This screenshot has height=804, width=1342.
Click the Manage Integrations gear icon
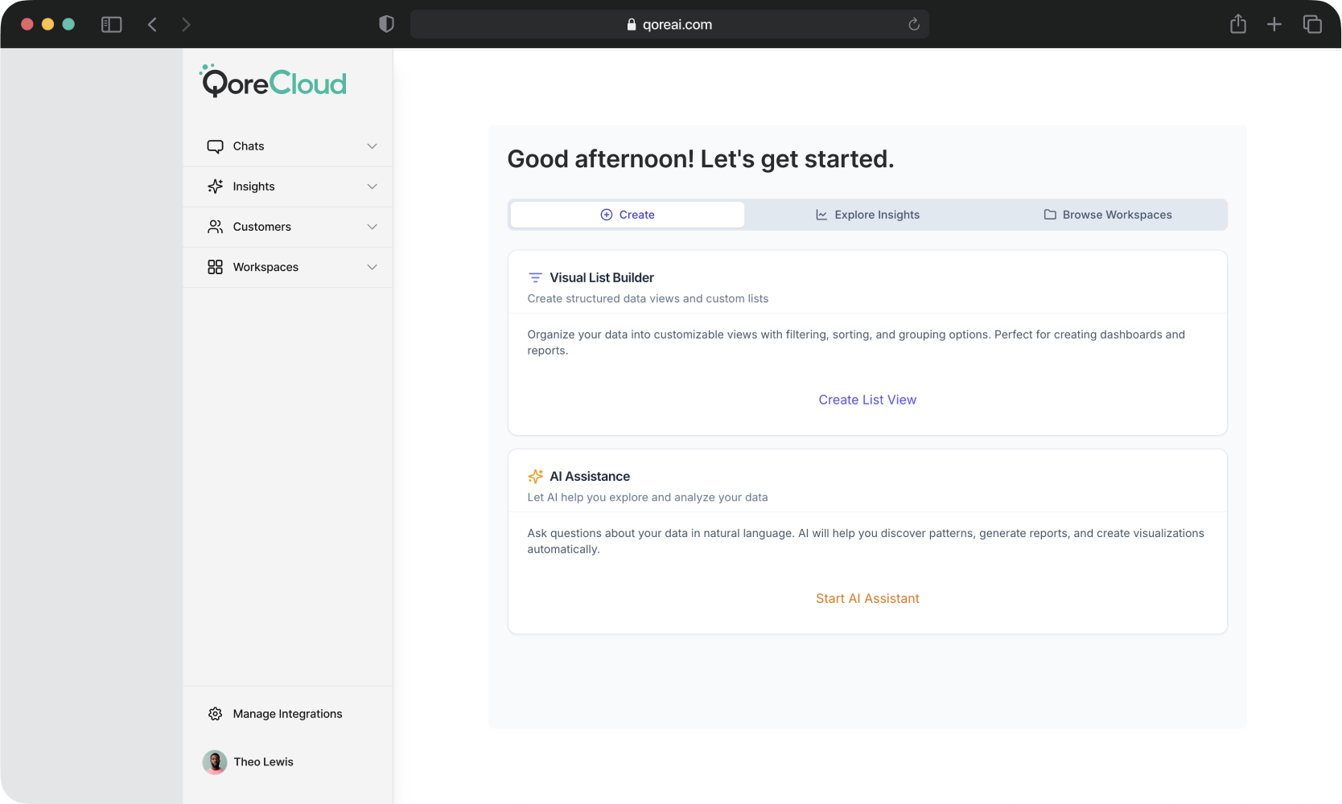point(215,714)
